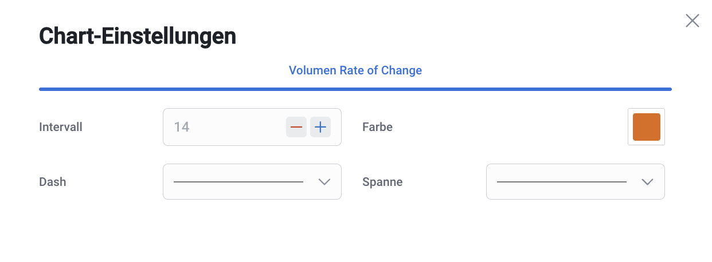Click the Dash label

click(x=52, y=182)
